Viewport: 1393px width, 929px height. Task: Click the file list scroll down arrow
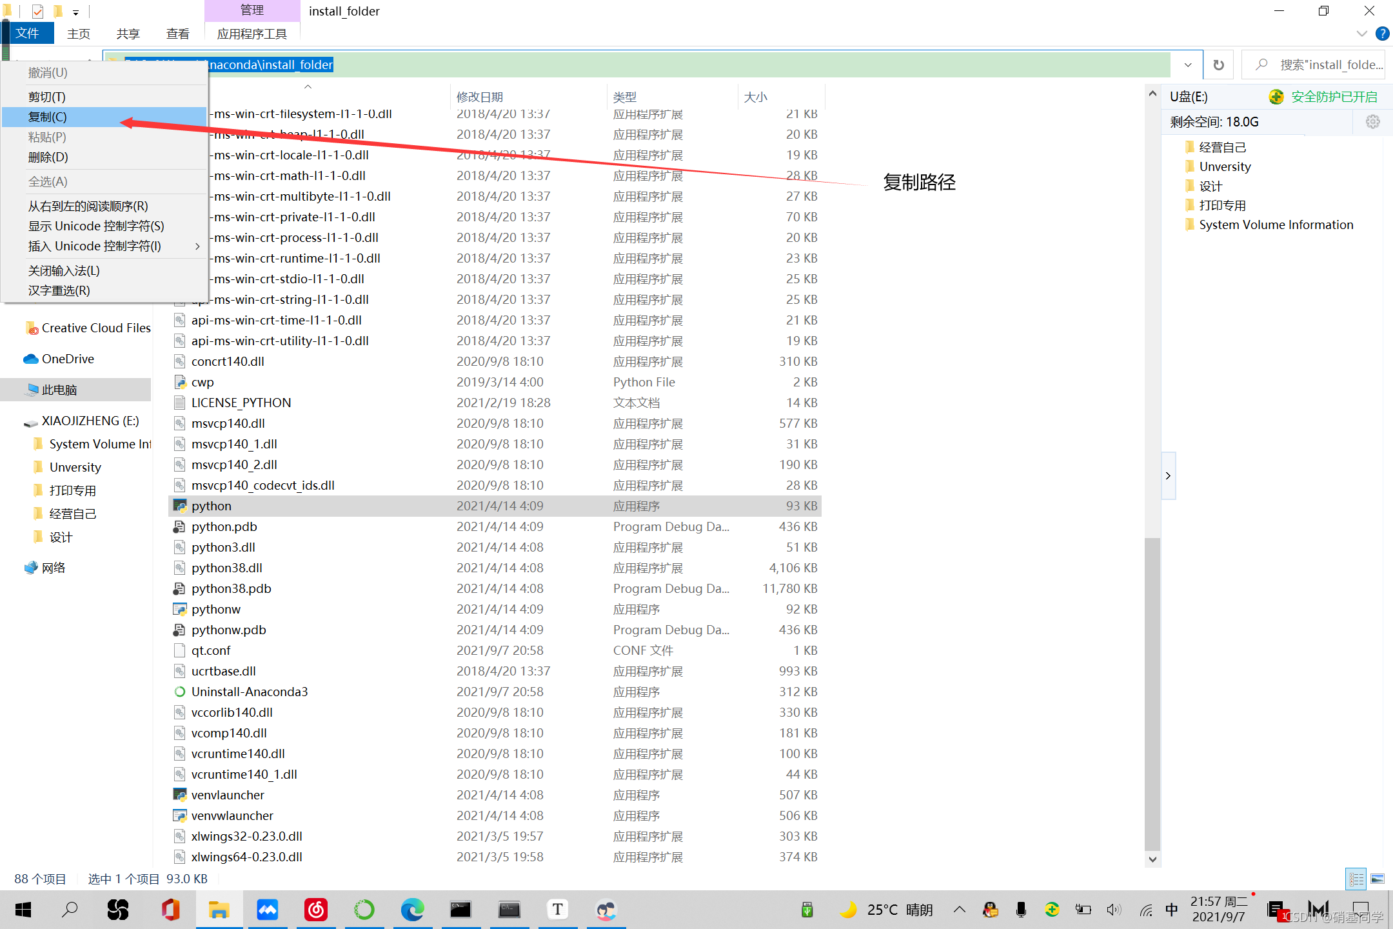tap(1152, 859)
